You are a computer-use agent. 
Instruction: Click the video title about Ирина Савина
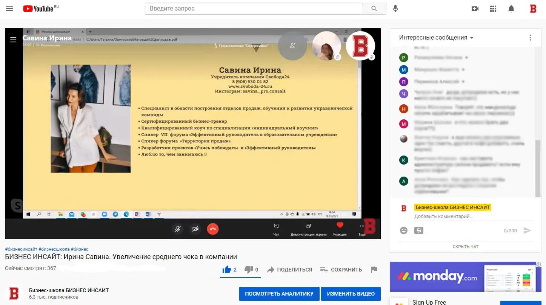tap(121, 257)
